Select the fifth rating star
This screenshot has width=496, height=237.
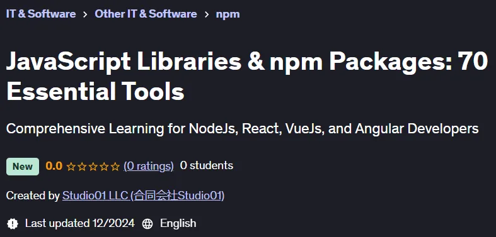(115, 167)
